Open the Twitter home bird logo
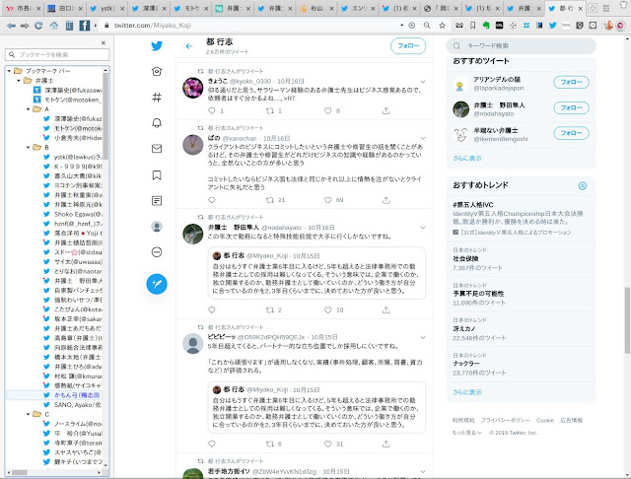Viewport: 631px width, 479px height. tap(157, 46)
